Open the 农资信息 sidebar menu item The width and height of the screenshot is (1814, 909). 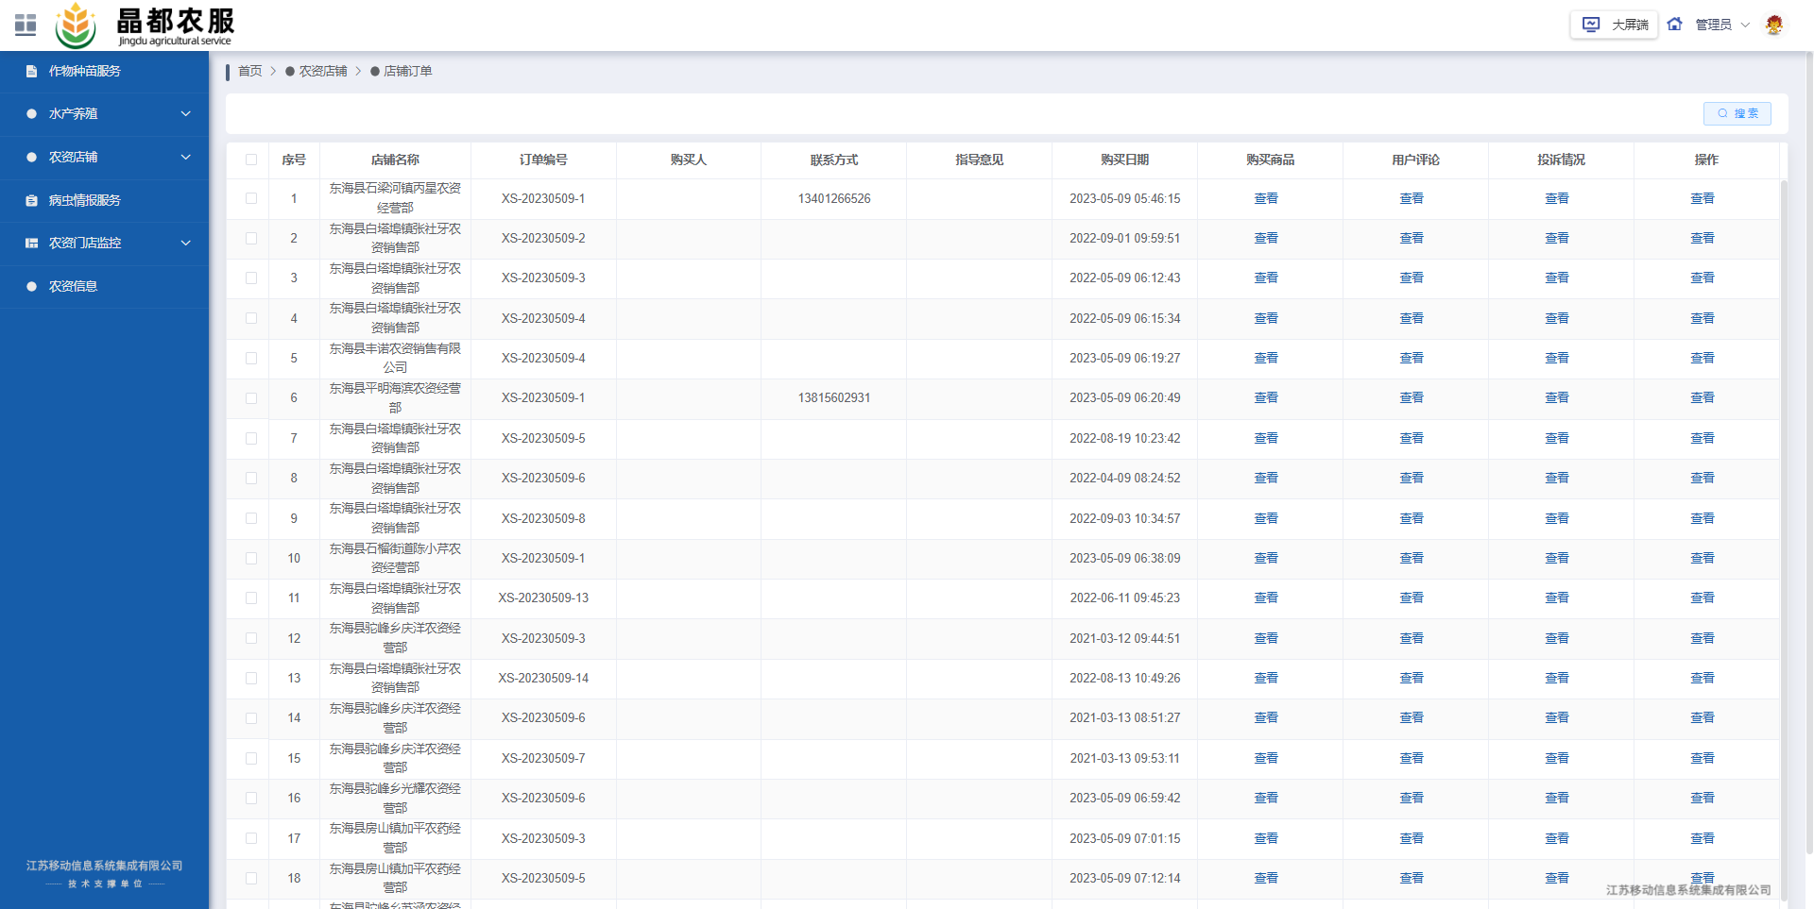coord(73,287)
